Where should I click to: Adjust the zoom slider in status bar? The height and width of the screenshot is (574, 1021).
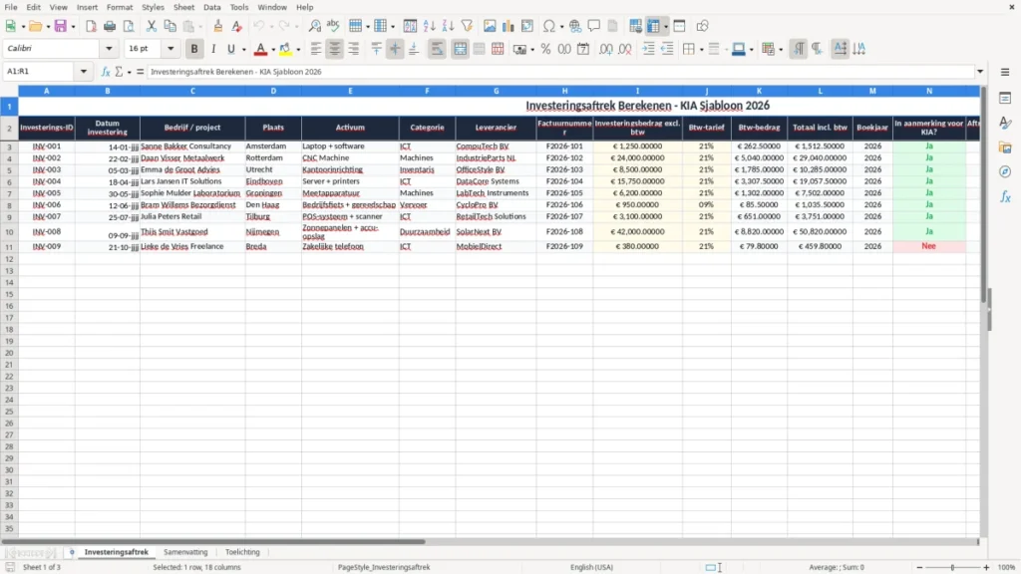(952, 567)
